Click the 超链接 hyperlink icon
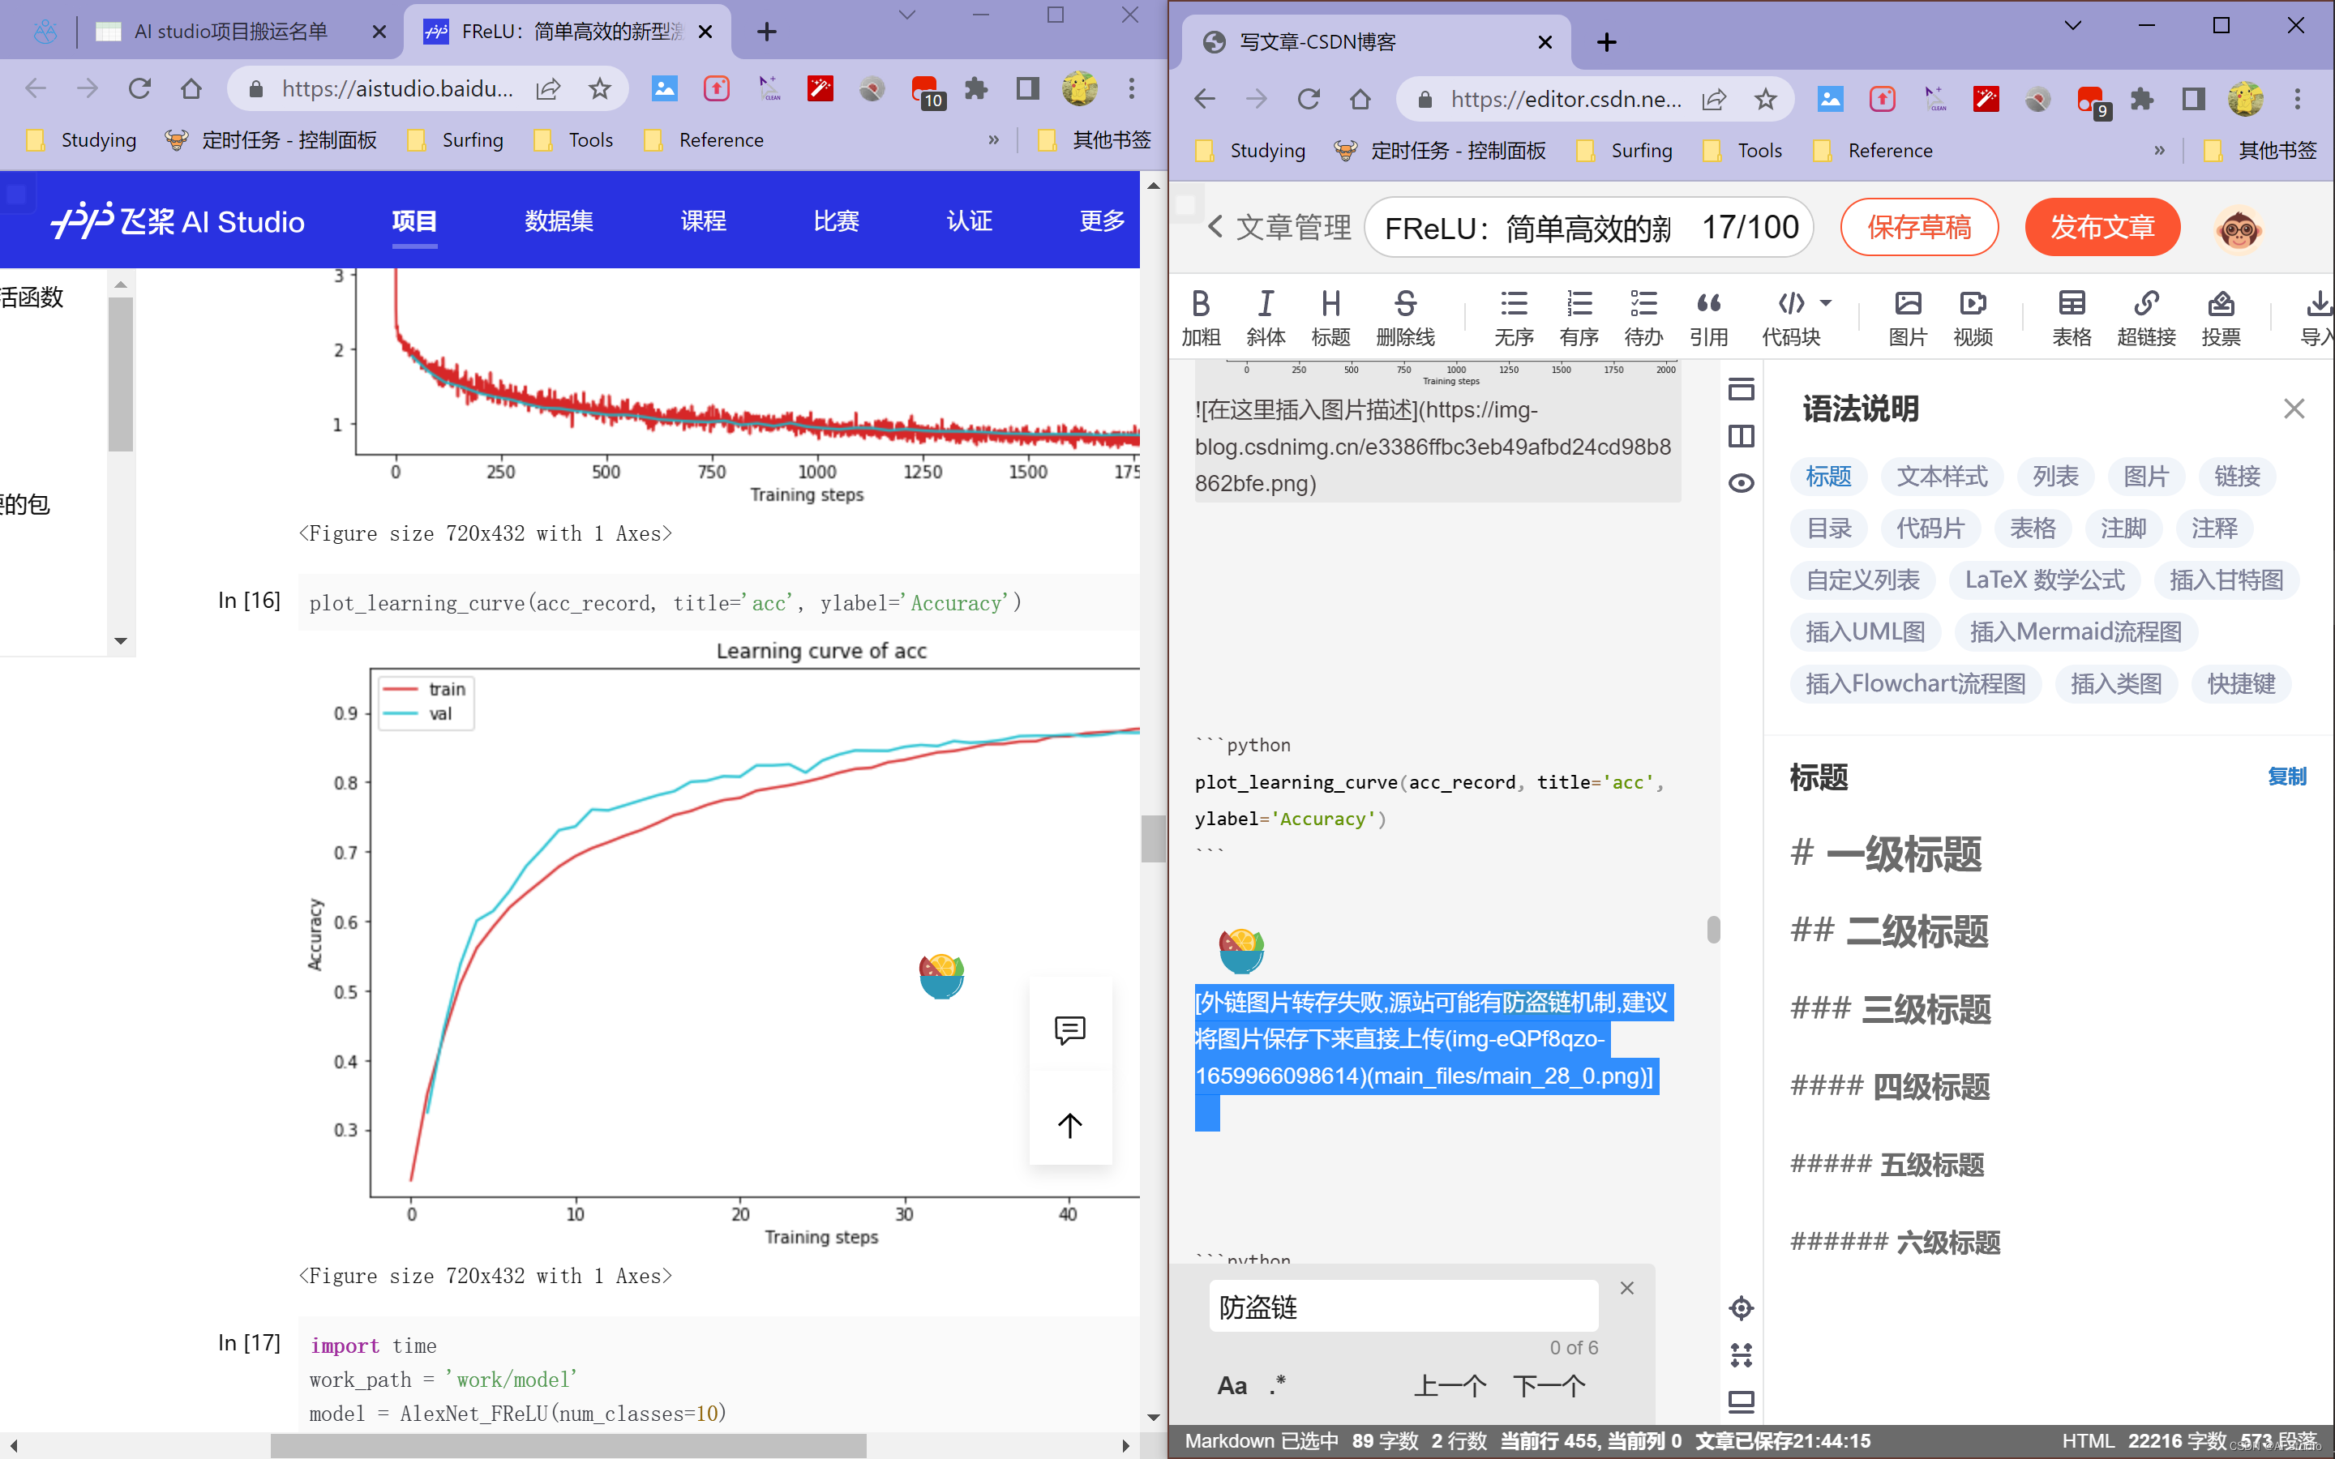 [x=2146, y=316]
